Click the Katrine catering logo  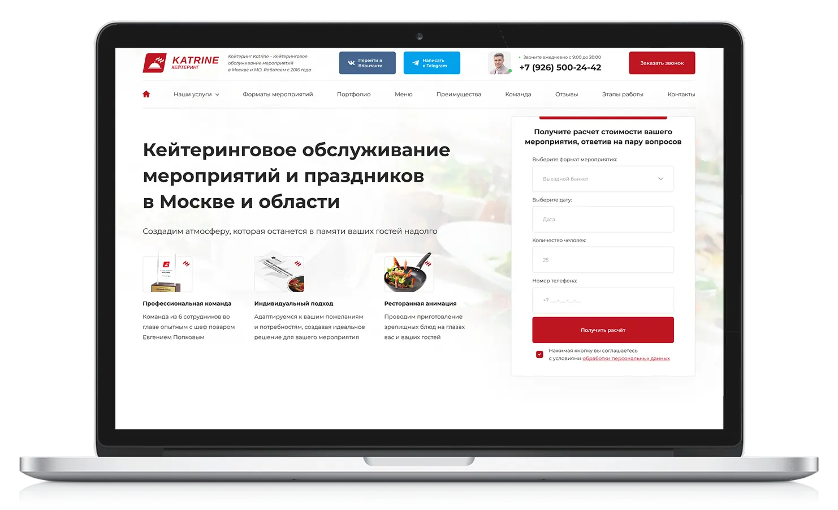click(x=180, y=63)
